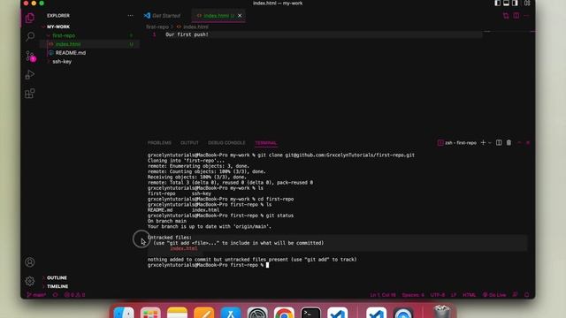Open the Manage gear icon
The height and width of the screenshot is (318, 566).
pos(30,281)
